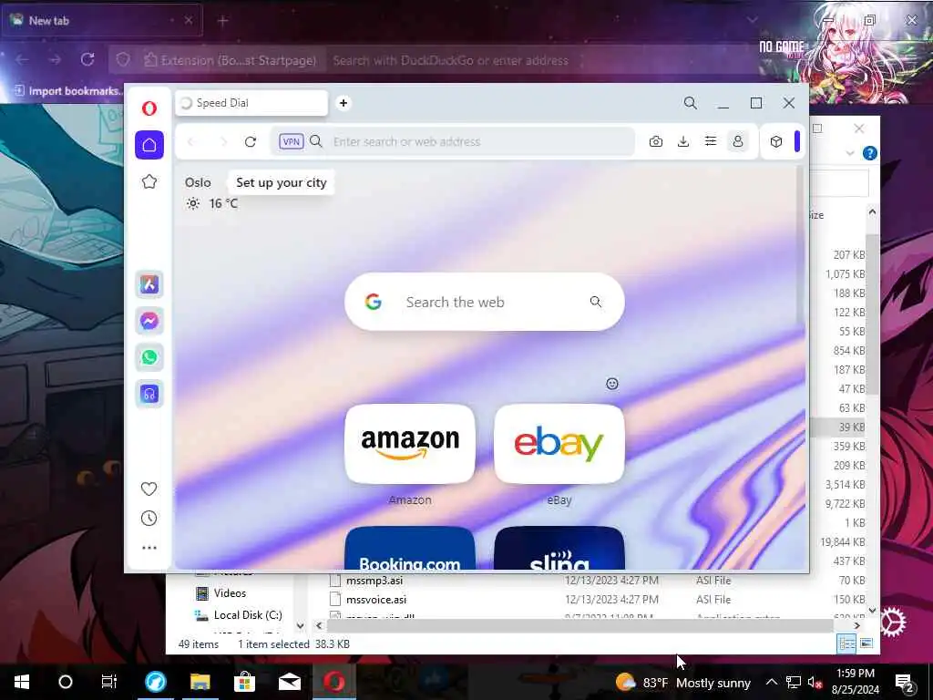
Task: Click Explorer horizontal scrollbar right arrow
Action: (x=856, y=625)
